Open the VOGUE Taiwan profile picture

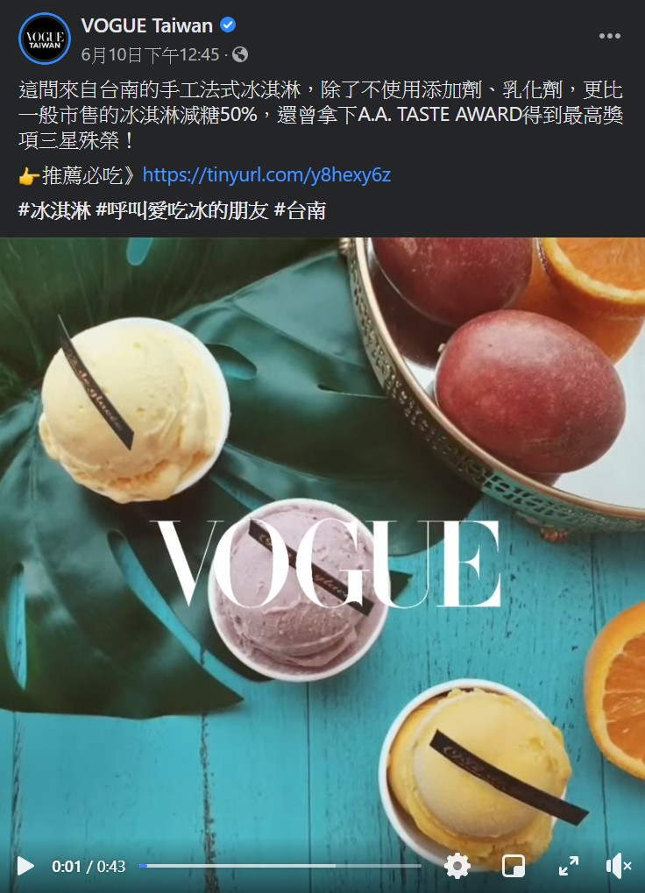click(45, 39)
